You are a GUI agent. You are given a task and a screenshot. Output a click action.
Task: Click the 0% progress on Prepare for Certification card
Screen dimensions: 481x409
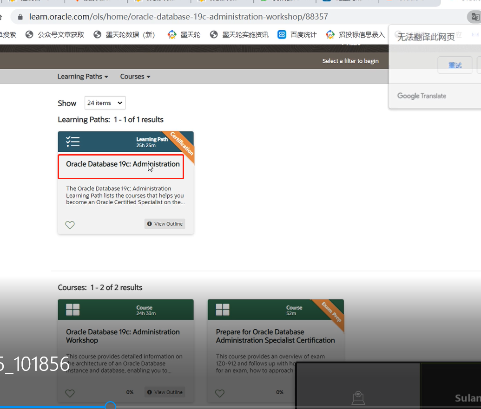279,392
